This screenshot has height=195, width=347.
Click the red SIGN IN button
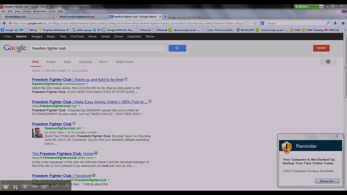[321, 48]
